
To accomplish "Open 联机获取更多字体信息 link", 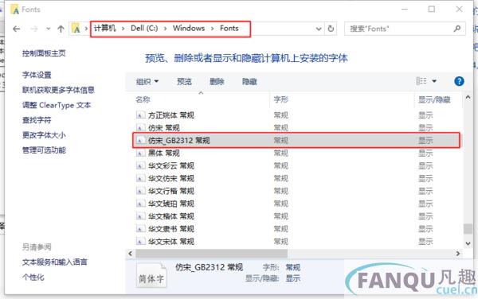I will [x=58, y=90].
